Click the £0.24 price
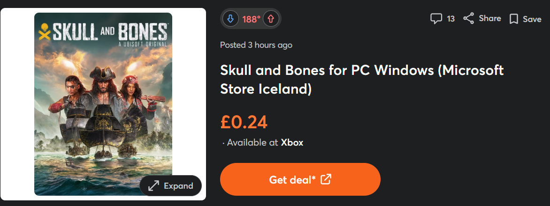This screenshot has width=550, height=206. (244, 122)
